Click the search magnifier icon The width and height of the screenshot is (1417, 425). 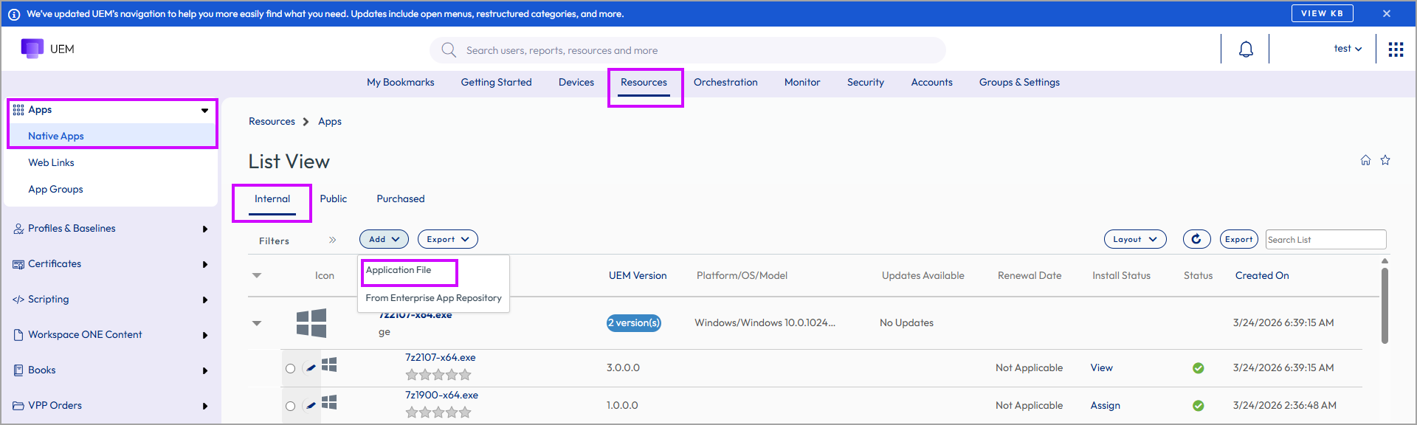pyautogui.click(x=449, y=50)
